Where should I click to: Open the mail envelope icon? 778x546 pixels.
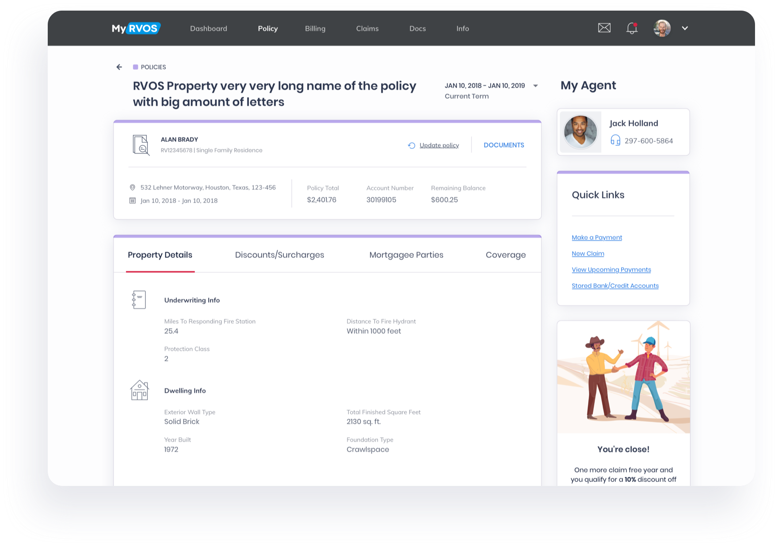[x=604, y=28]
